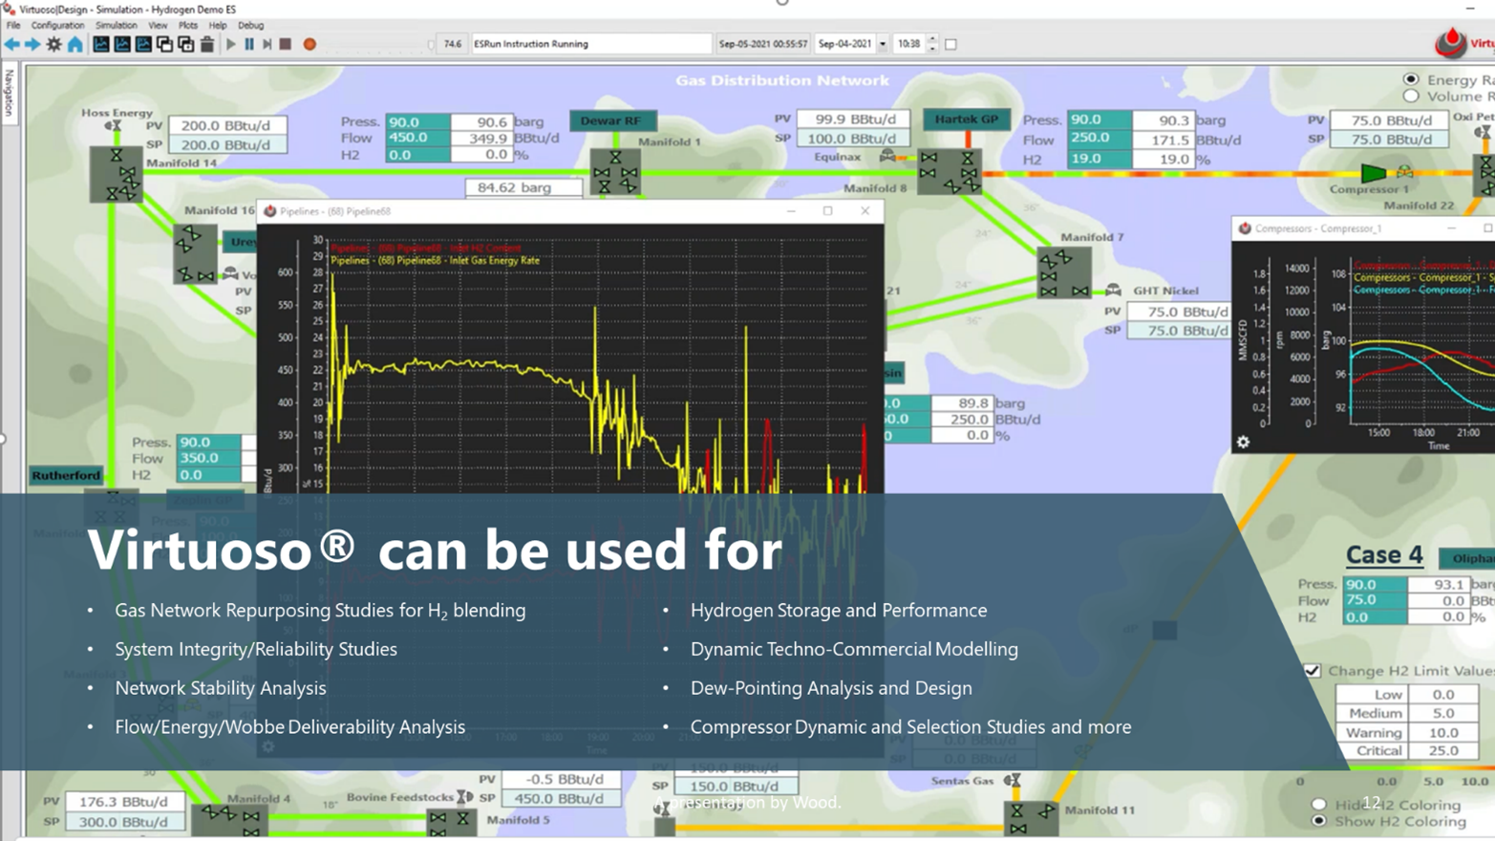Go to the Home view
The height and width of the screenshot is (841, 1495).
pyautogui.click(x=75, y=44)
